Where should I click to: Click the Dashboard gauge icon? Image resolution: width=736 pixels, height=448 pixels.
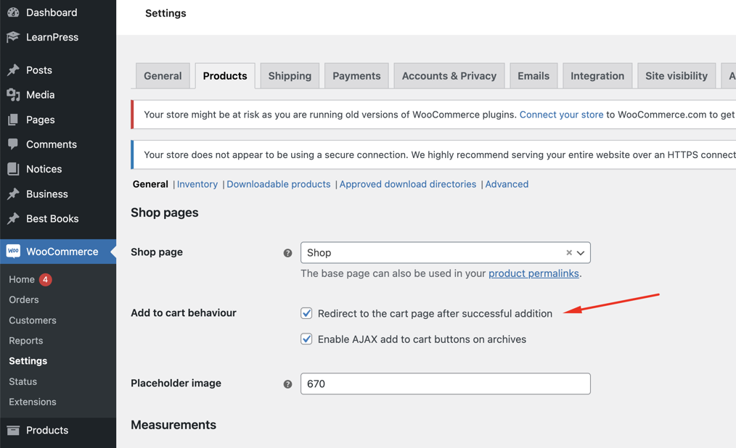13,12
